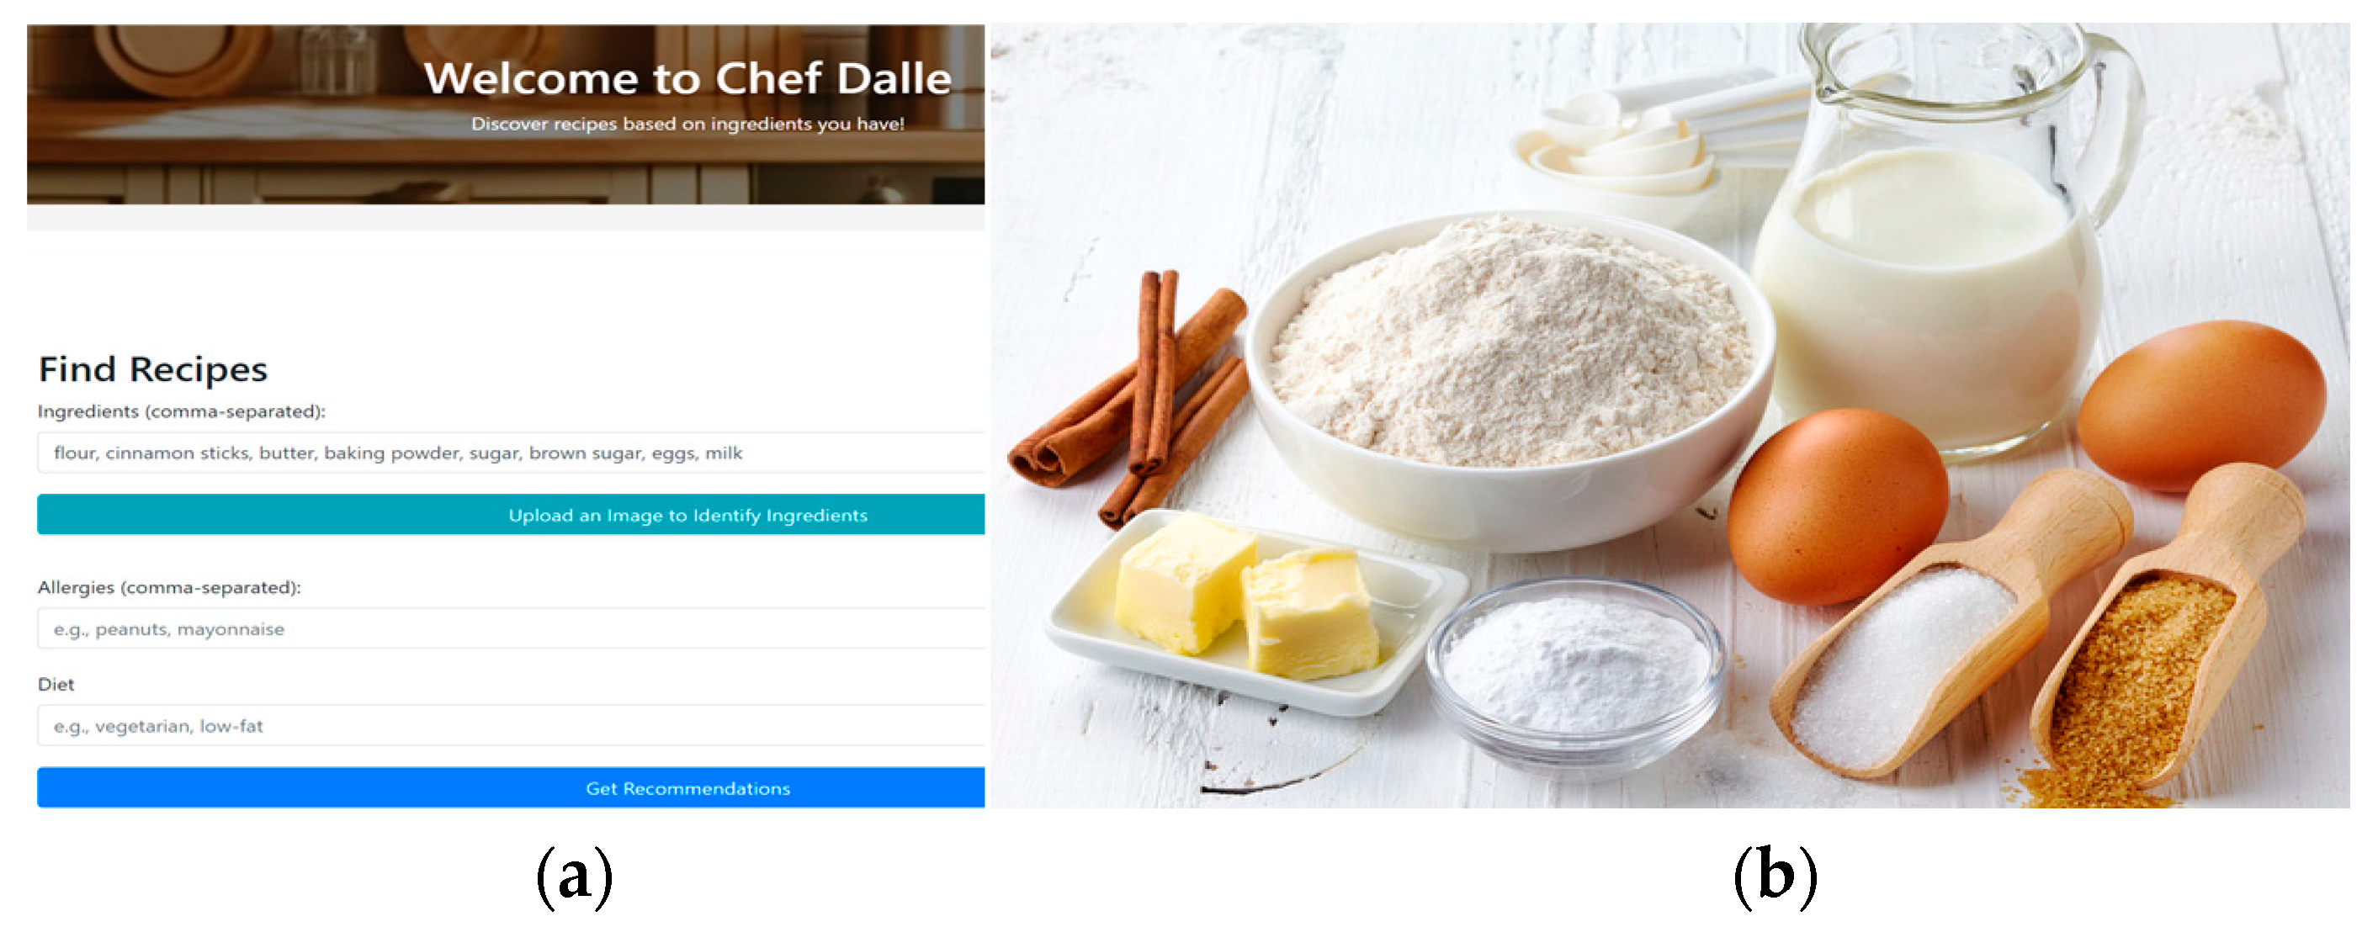Click the banner subtitle about discovering recipes
Image resolution: width=2378 pixels, height=927 pixels.
pyautogui.click(x=687, y=124)
